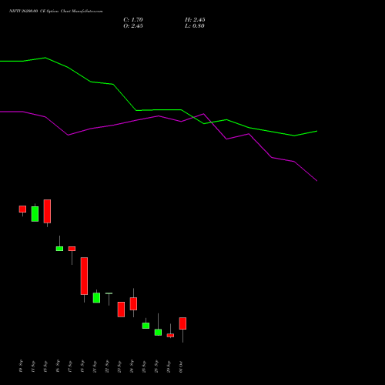
Task: Click the NIFTY CE Options chart title
Action: [56, 12]
